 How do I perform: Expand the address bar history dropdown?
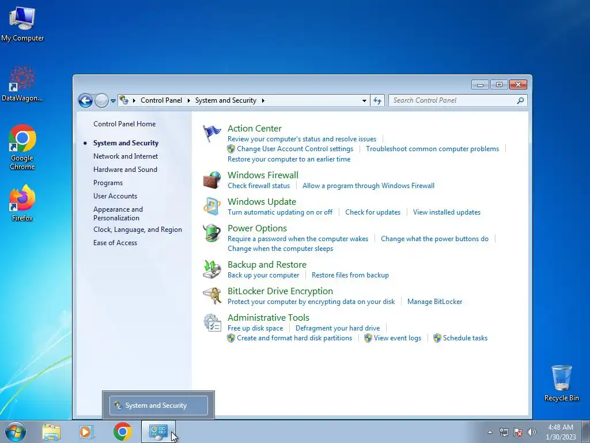[364, 100]
